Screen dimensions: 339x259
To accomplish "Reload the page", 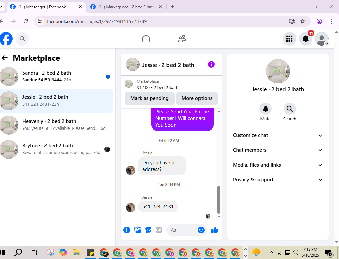I will coord(26,21).
